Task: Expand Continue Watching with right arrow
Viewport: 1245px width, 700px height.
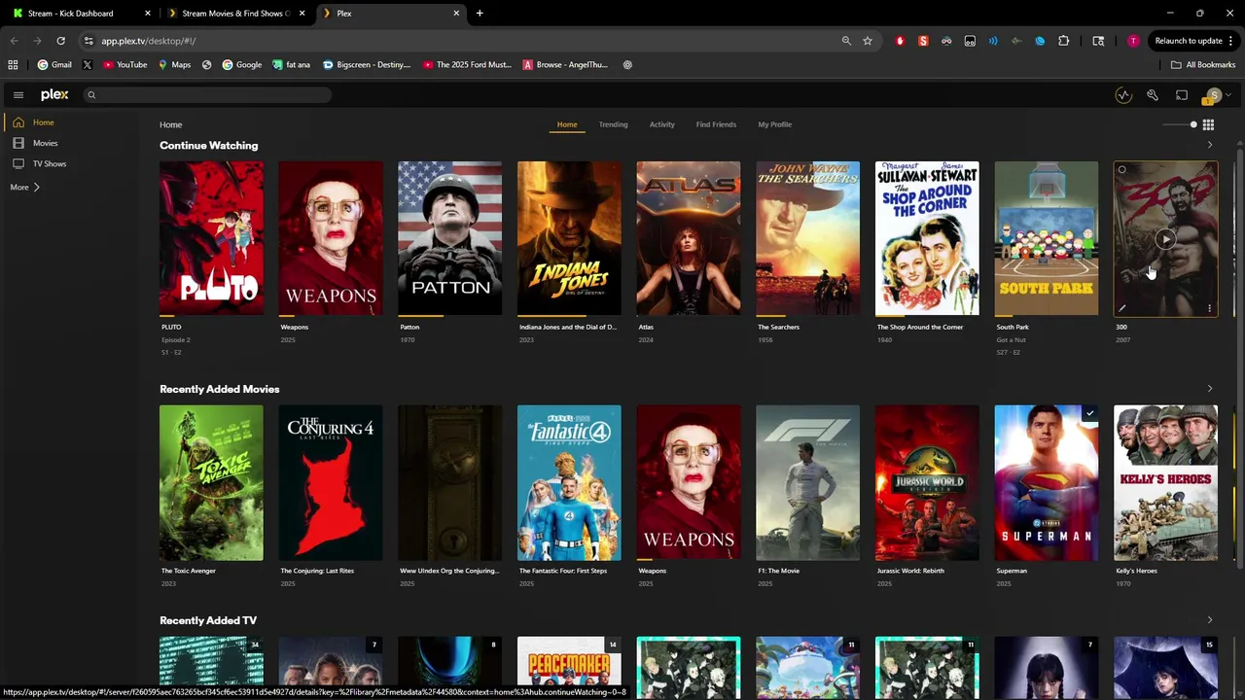Action: click(1210, 145)
